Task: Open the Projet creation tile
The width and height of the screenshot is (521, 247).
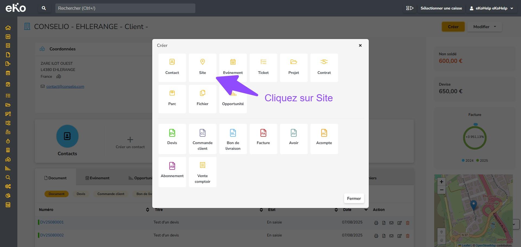Action: click(294, 67)
